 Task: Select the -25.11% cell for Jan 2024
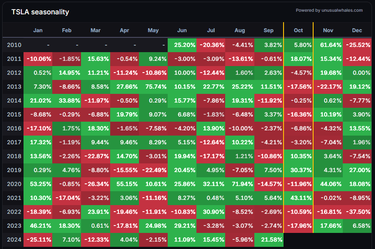pyautogui.click(x=38, y=239)
